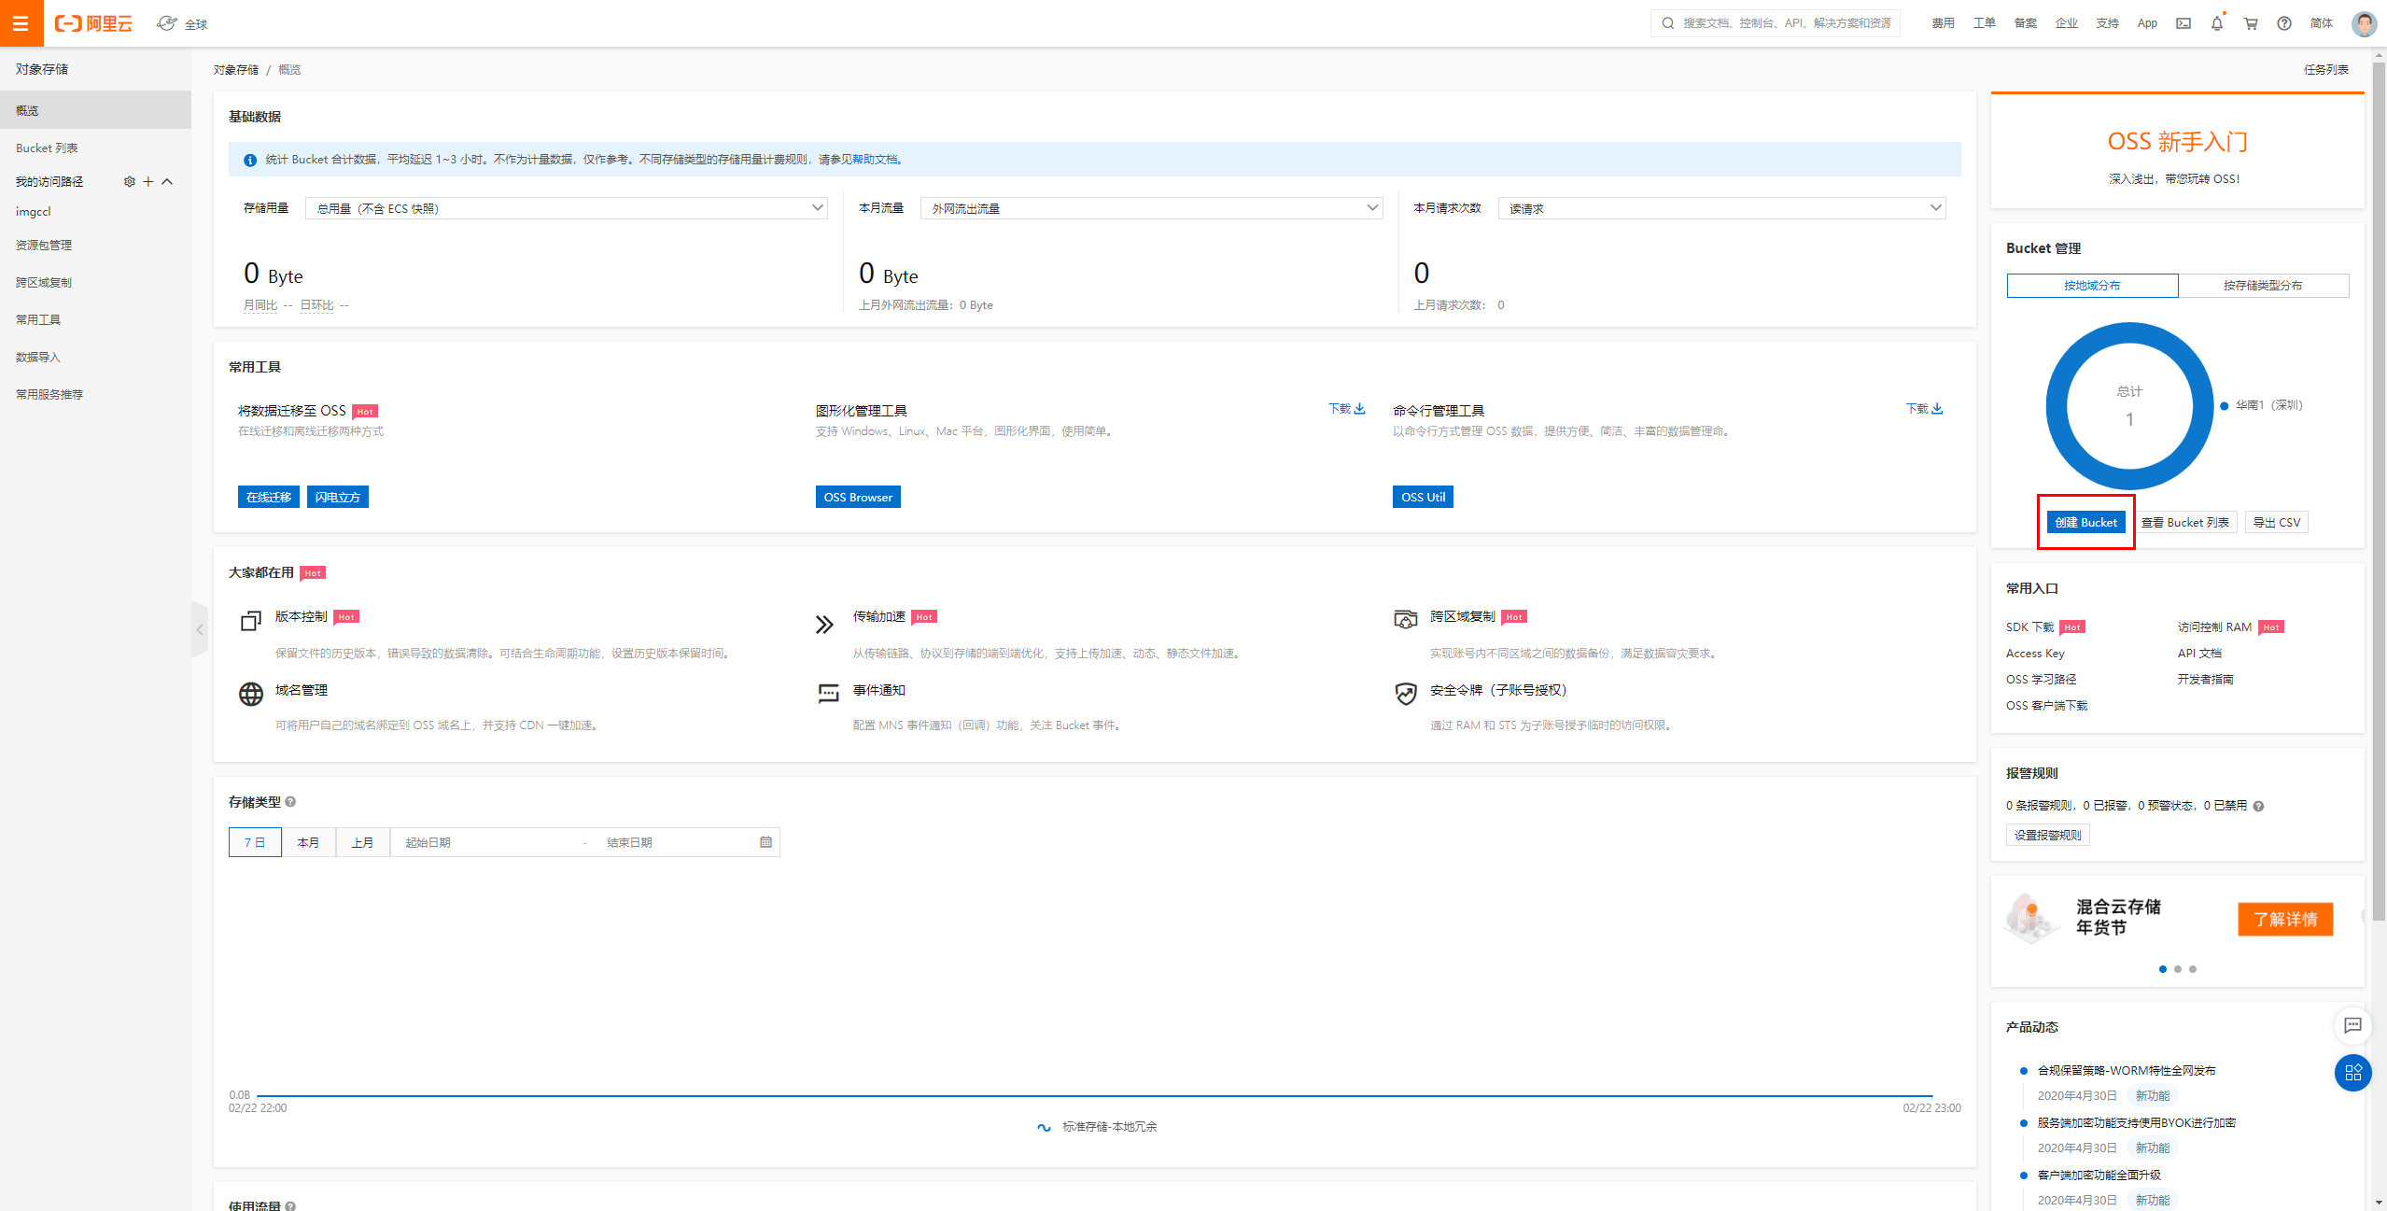Open the calendar icon in date range
2387x1211 pixels.
point(765,842)
